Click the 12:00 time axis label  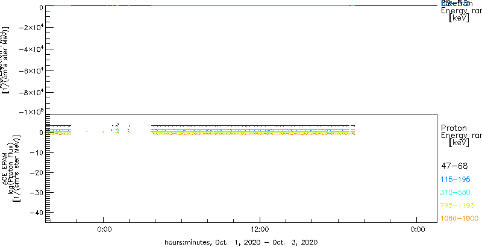[x=260, y=230]
